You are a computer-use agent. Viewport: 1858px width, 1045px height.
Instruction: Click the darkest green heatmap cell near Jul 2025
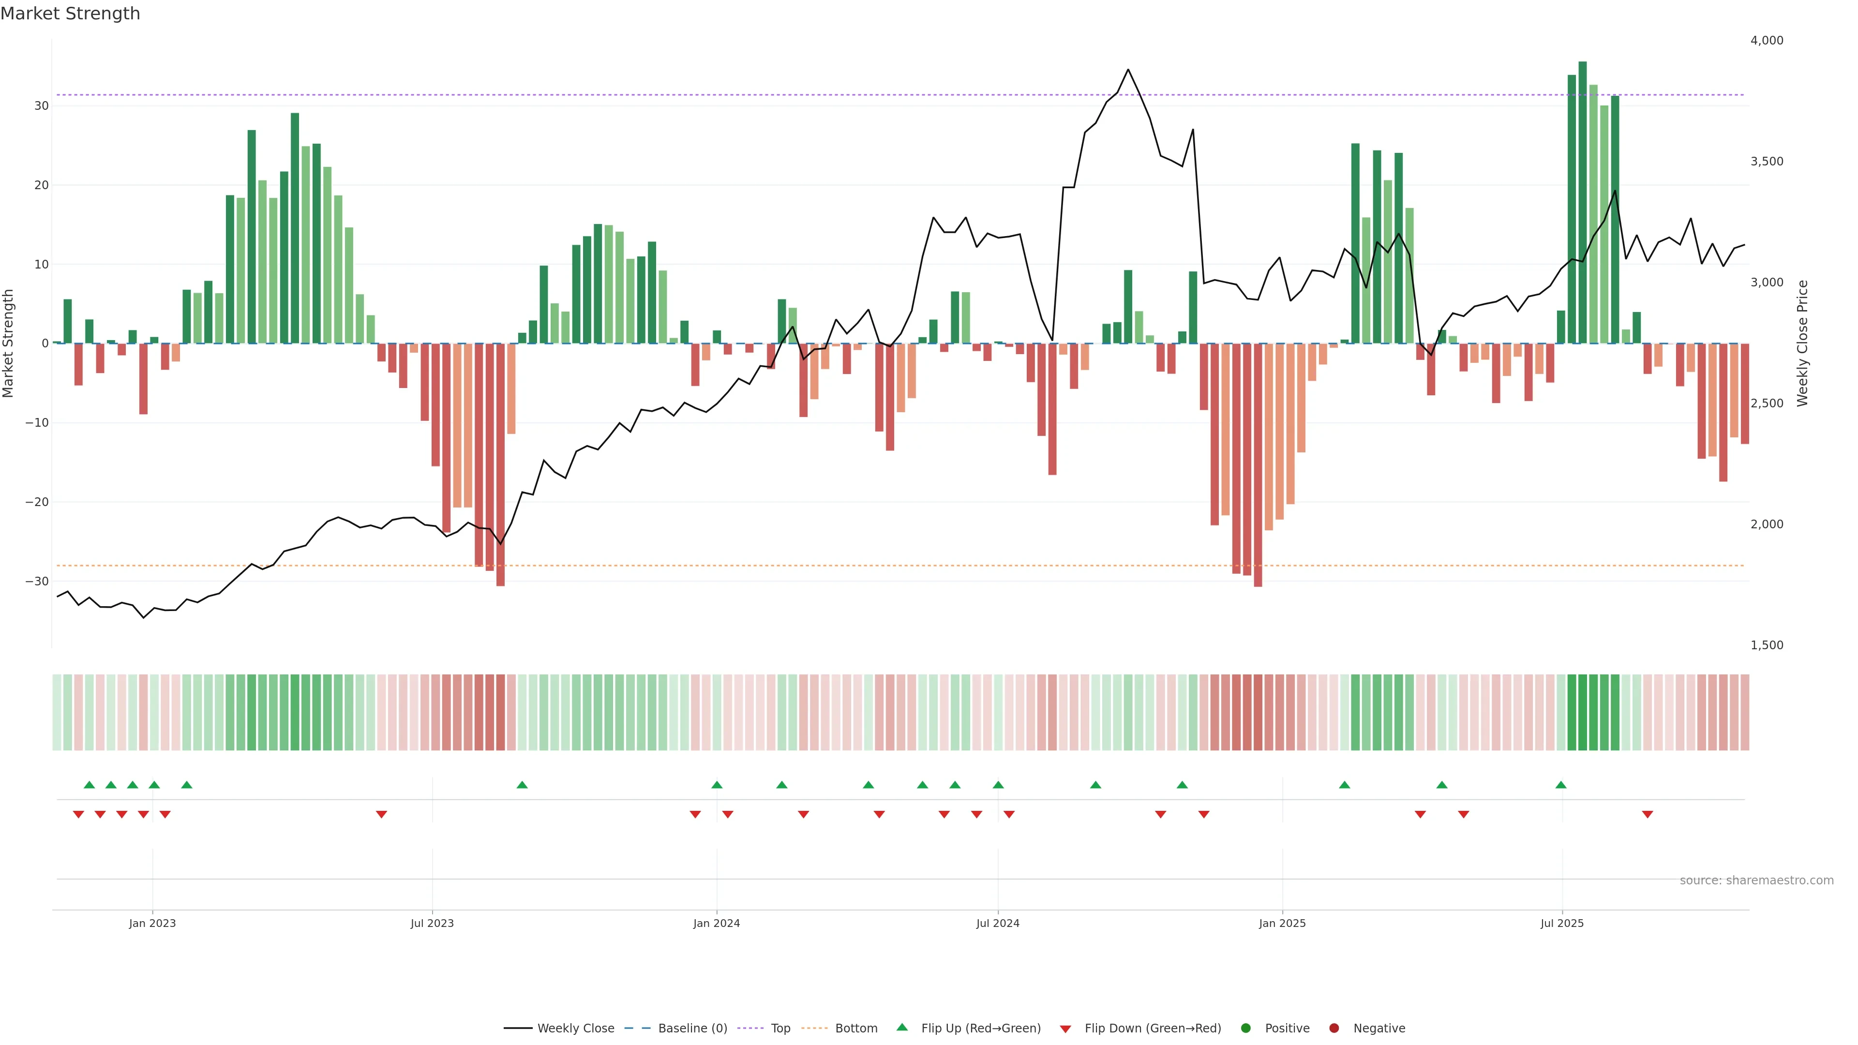(1583, 713)
